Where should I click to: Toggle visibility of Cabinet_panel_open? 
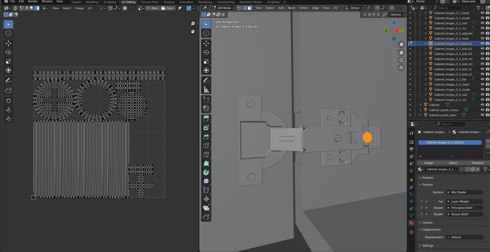[x=482, y=115]
